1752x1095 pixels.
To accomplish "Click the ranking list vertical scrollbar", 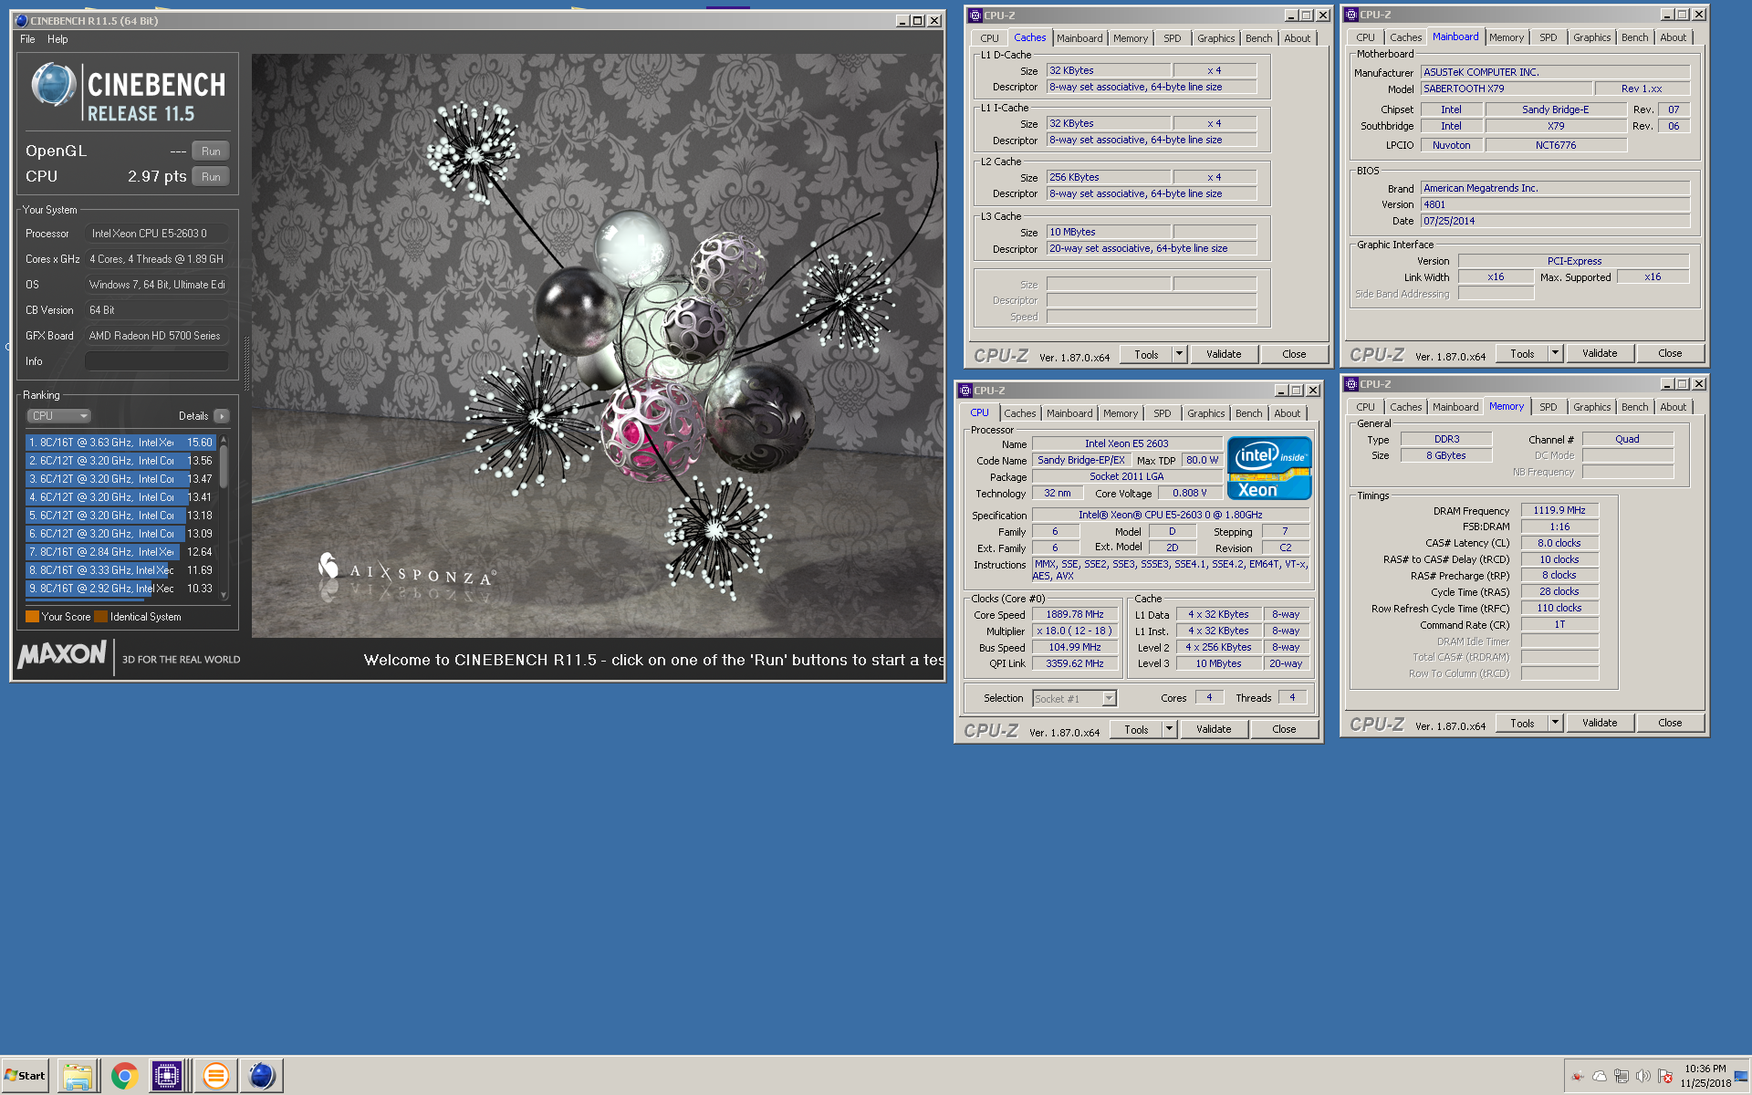I will pos(224,518).
